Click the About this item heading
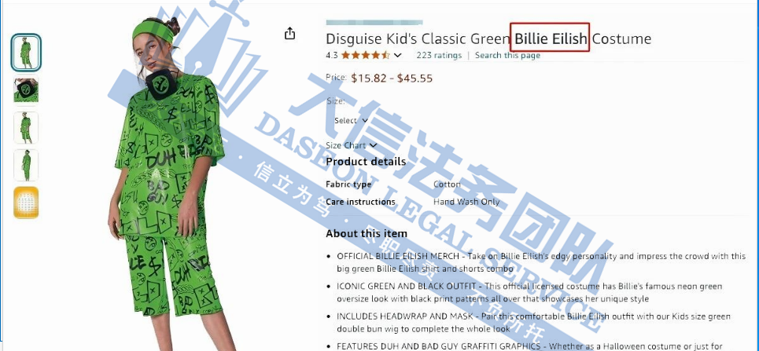This screenshot has height=351, width=759. coord(367,233)
